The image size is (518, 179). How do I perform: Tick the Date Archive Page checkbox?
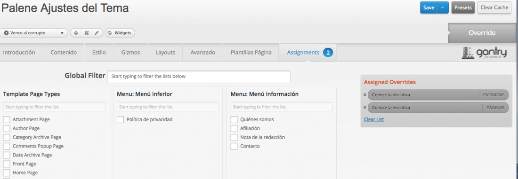pos(7,155)
